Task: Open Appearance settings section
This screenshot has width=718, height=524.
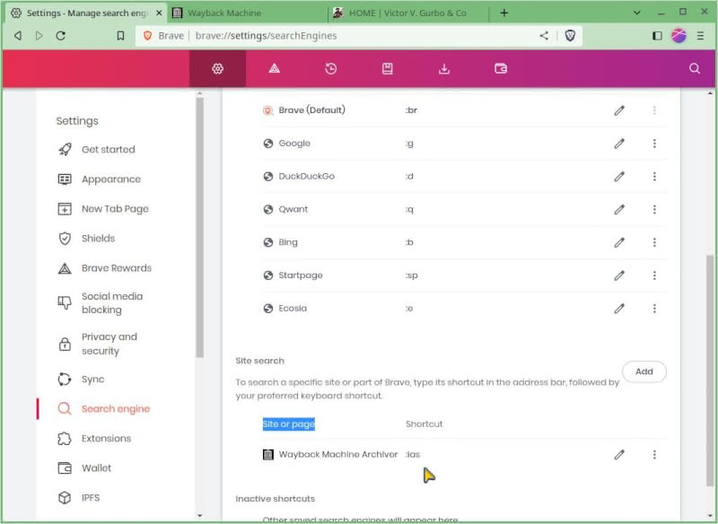Action: pos(111,179)
